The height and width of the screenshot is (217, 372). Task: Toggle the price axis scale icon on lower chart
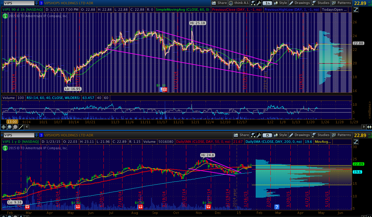point(356,142)
